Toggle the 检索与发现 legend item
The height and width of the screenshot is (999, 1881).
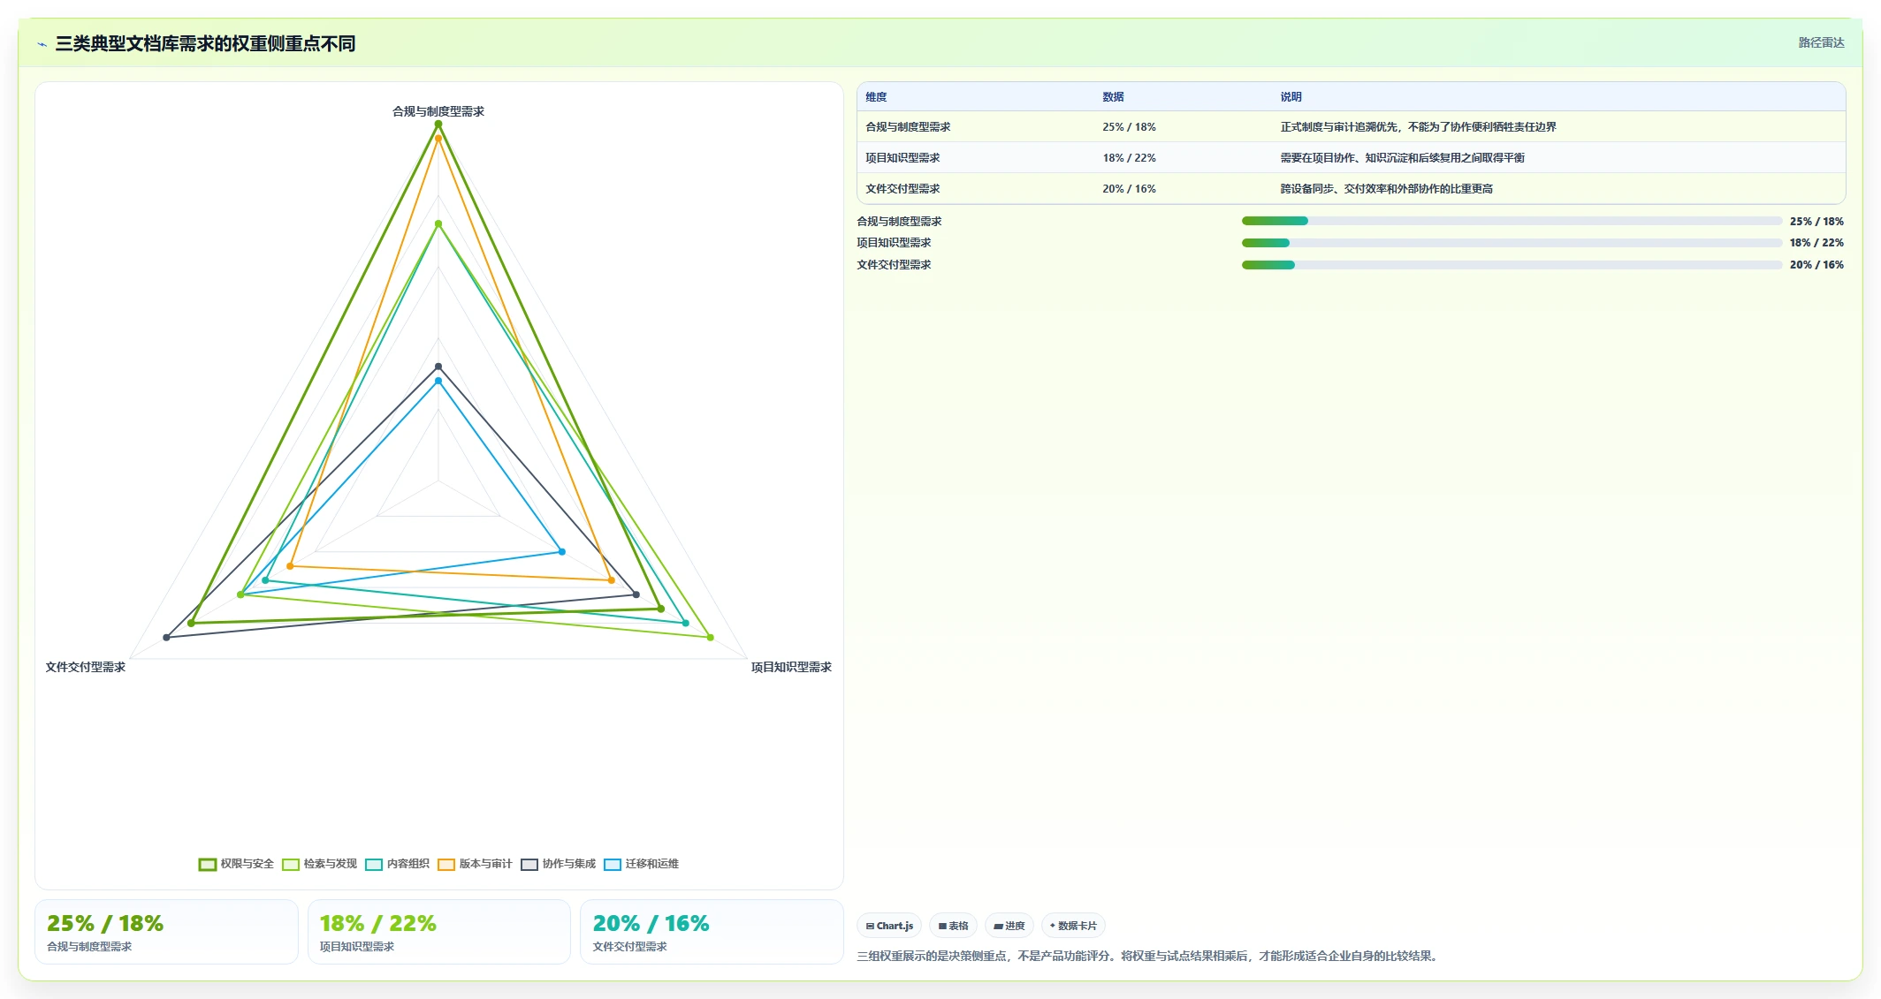tap(319, 864)
